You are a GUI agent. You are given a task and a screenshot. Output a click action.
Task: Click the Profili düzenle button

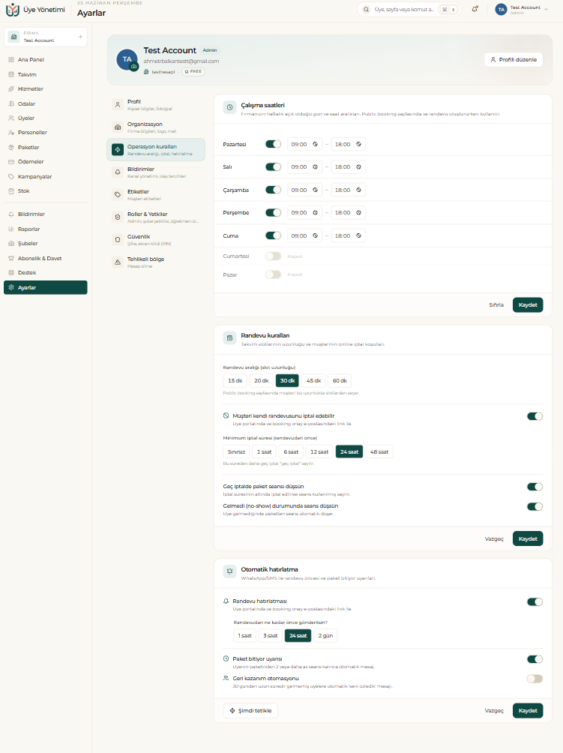click(514, 59)
